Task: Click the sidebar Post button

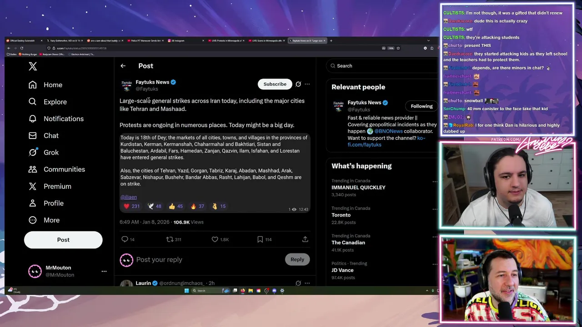Action: tap(63, 240)
